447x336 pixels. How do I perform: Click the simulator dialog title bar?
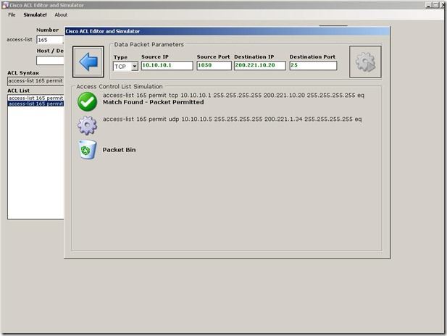[x=227, y=31]
